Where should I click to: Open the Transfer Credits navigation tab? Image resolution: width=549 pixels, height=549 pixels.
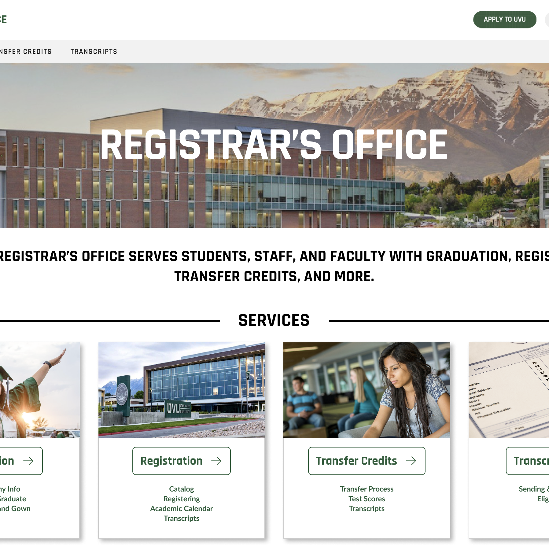[26, 52]
